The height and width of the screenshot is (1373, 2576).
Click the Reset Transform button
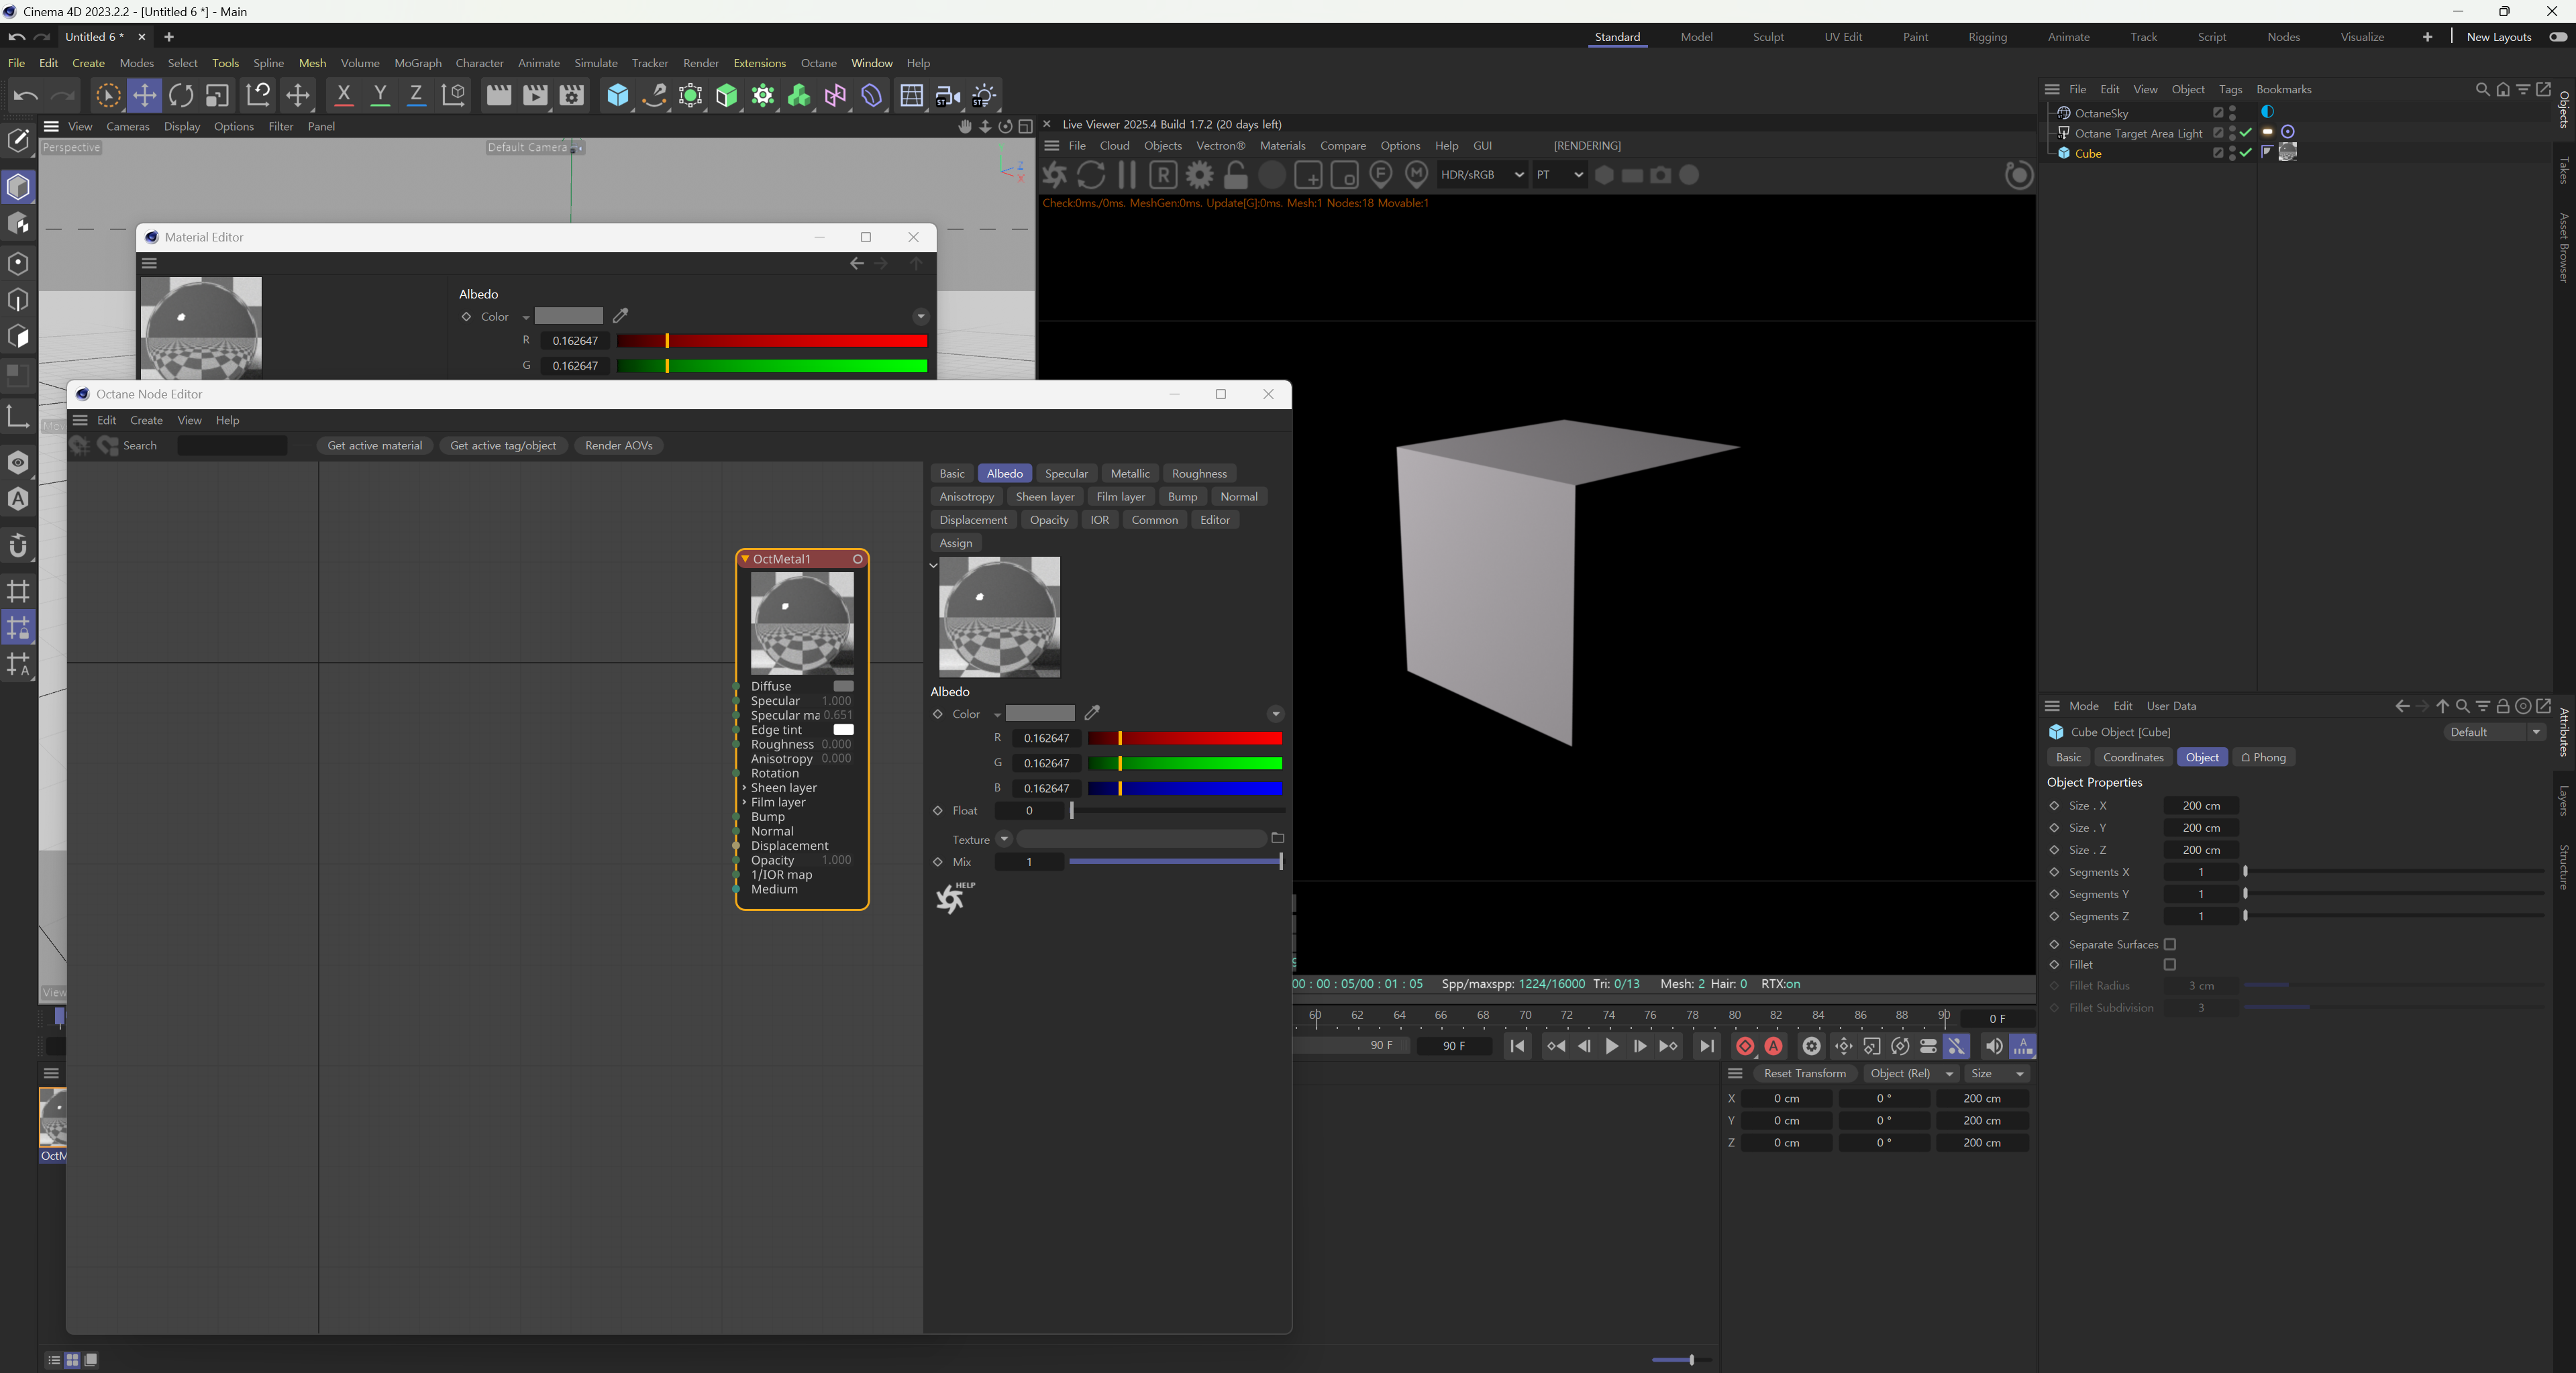(1804, 1073)
